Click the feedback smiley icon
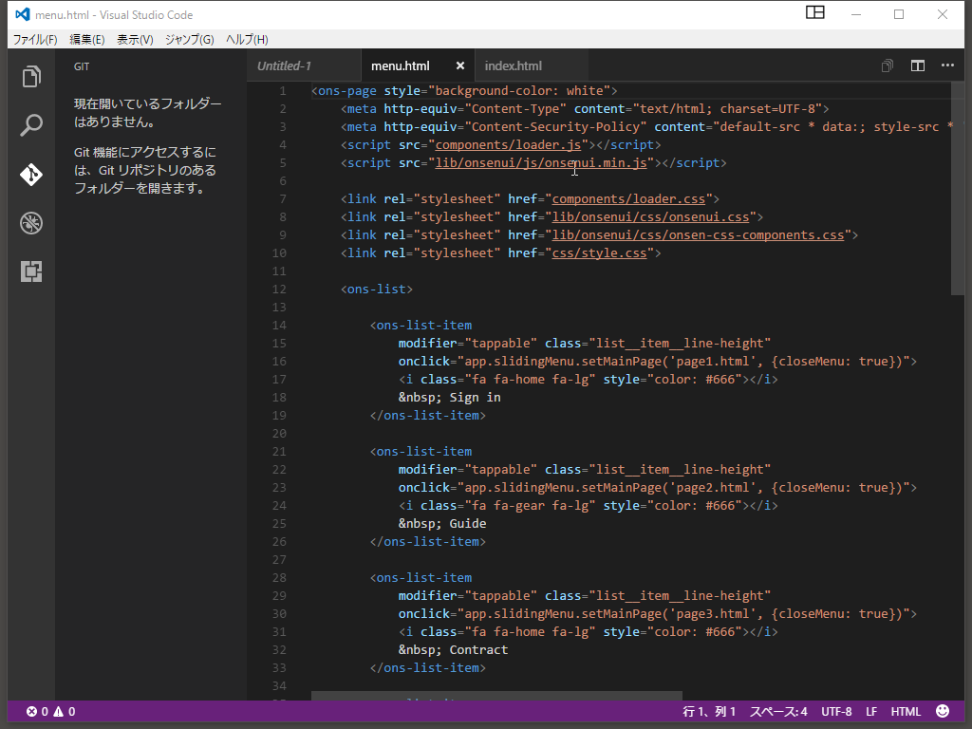972x729 pixels. pyautogui.click(x=943, y=711)
